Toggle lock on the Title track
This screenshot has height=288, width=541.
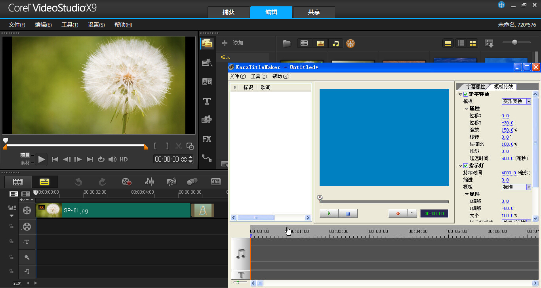[x=11, y=242]
